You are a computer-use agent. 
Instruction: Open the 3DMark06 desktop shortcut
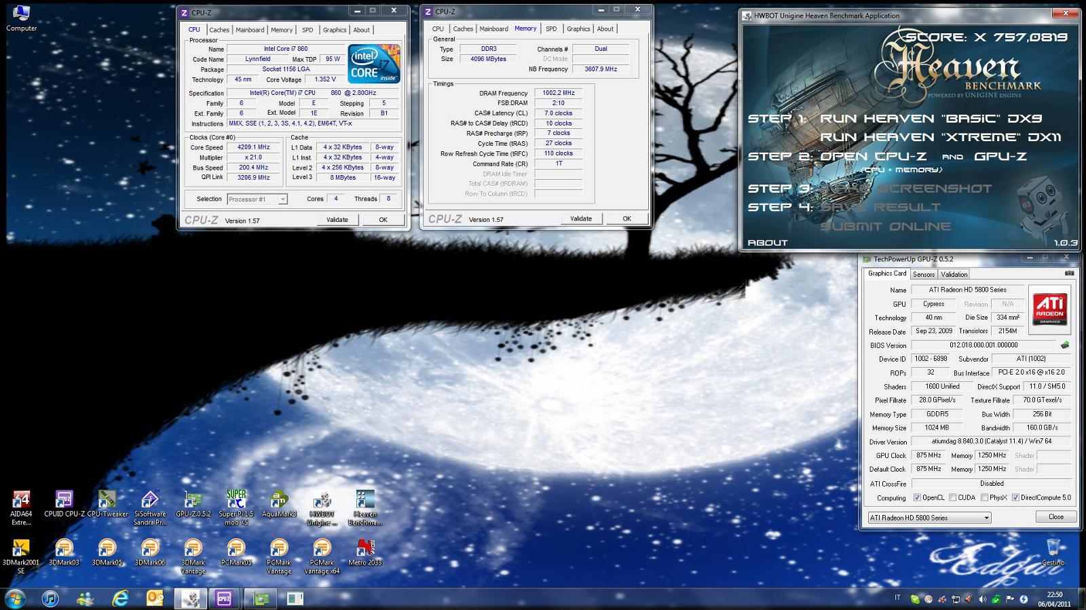coord(150,552)
